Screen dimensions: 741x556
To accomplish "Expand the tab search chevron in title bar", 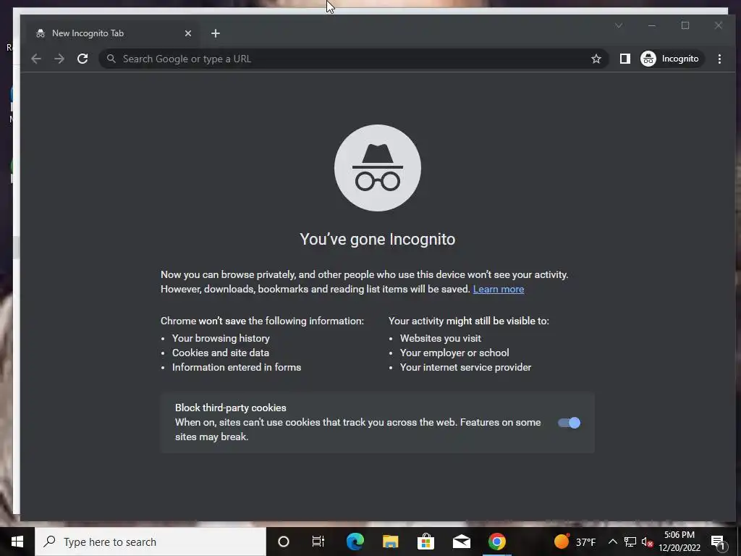I will click(619, 25).
